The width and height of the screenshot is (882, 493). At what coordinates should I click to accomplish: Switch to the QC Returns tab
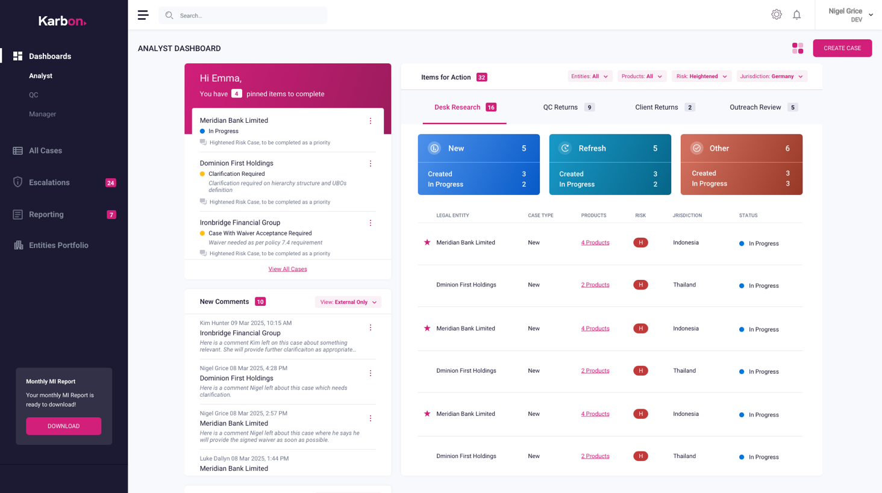coord(568,107)
